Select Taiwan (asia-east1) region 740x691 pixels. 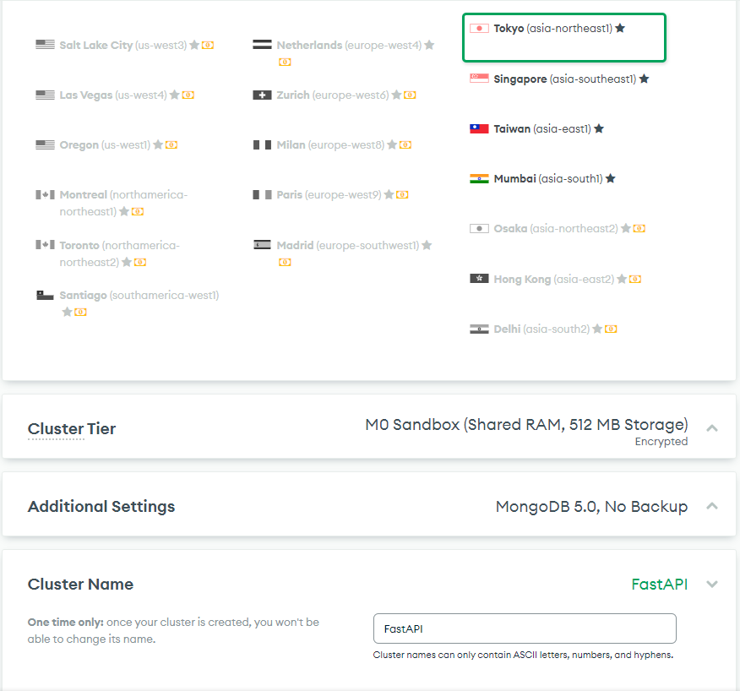pos(536,128)
